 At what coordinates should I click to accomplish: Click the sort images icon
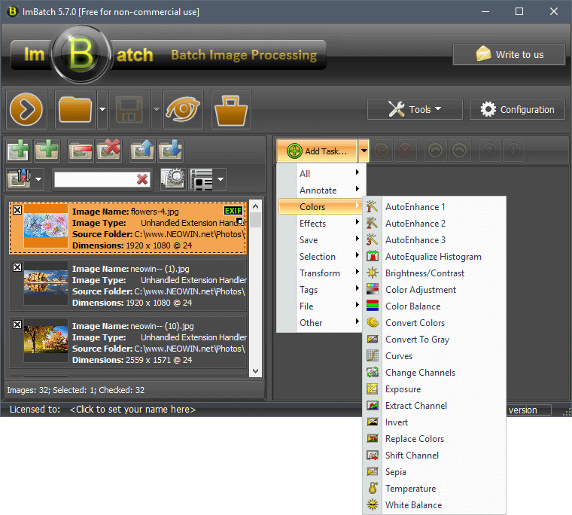[20, 179]
